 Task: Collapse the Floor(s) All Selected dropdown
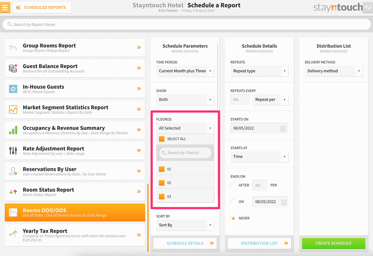[x=185, y=128]
